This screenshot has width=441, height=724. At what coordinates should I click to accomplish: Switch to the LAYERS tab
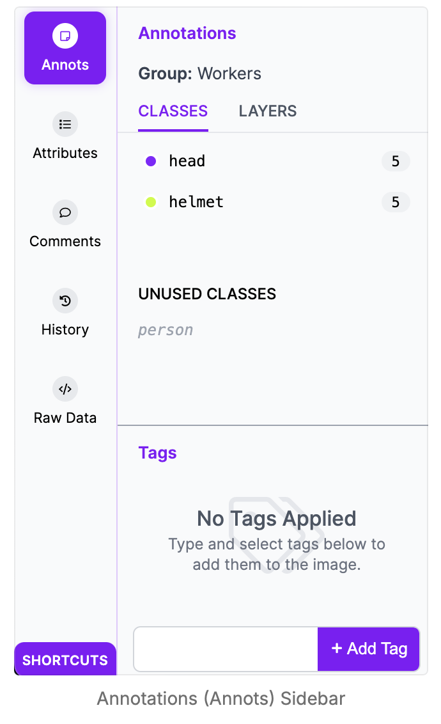pos(268,111)
